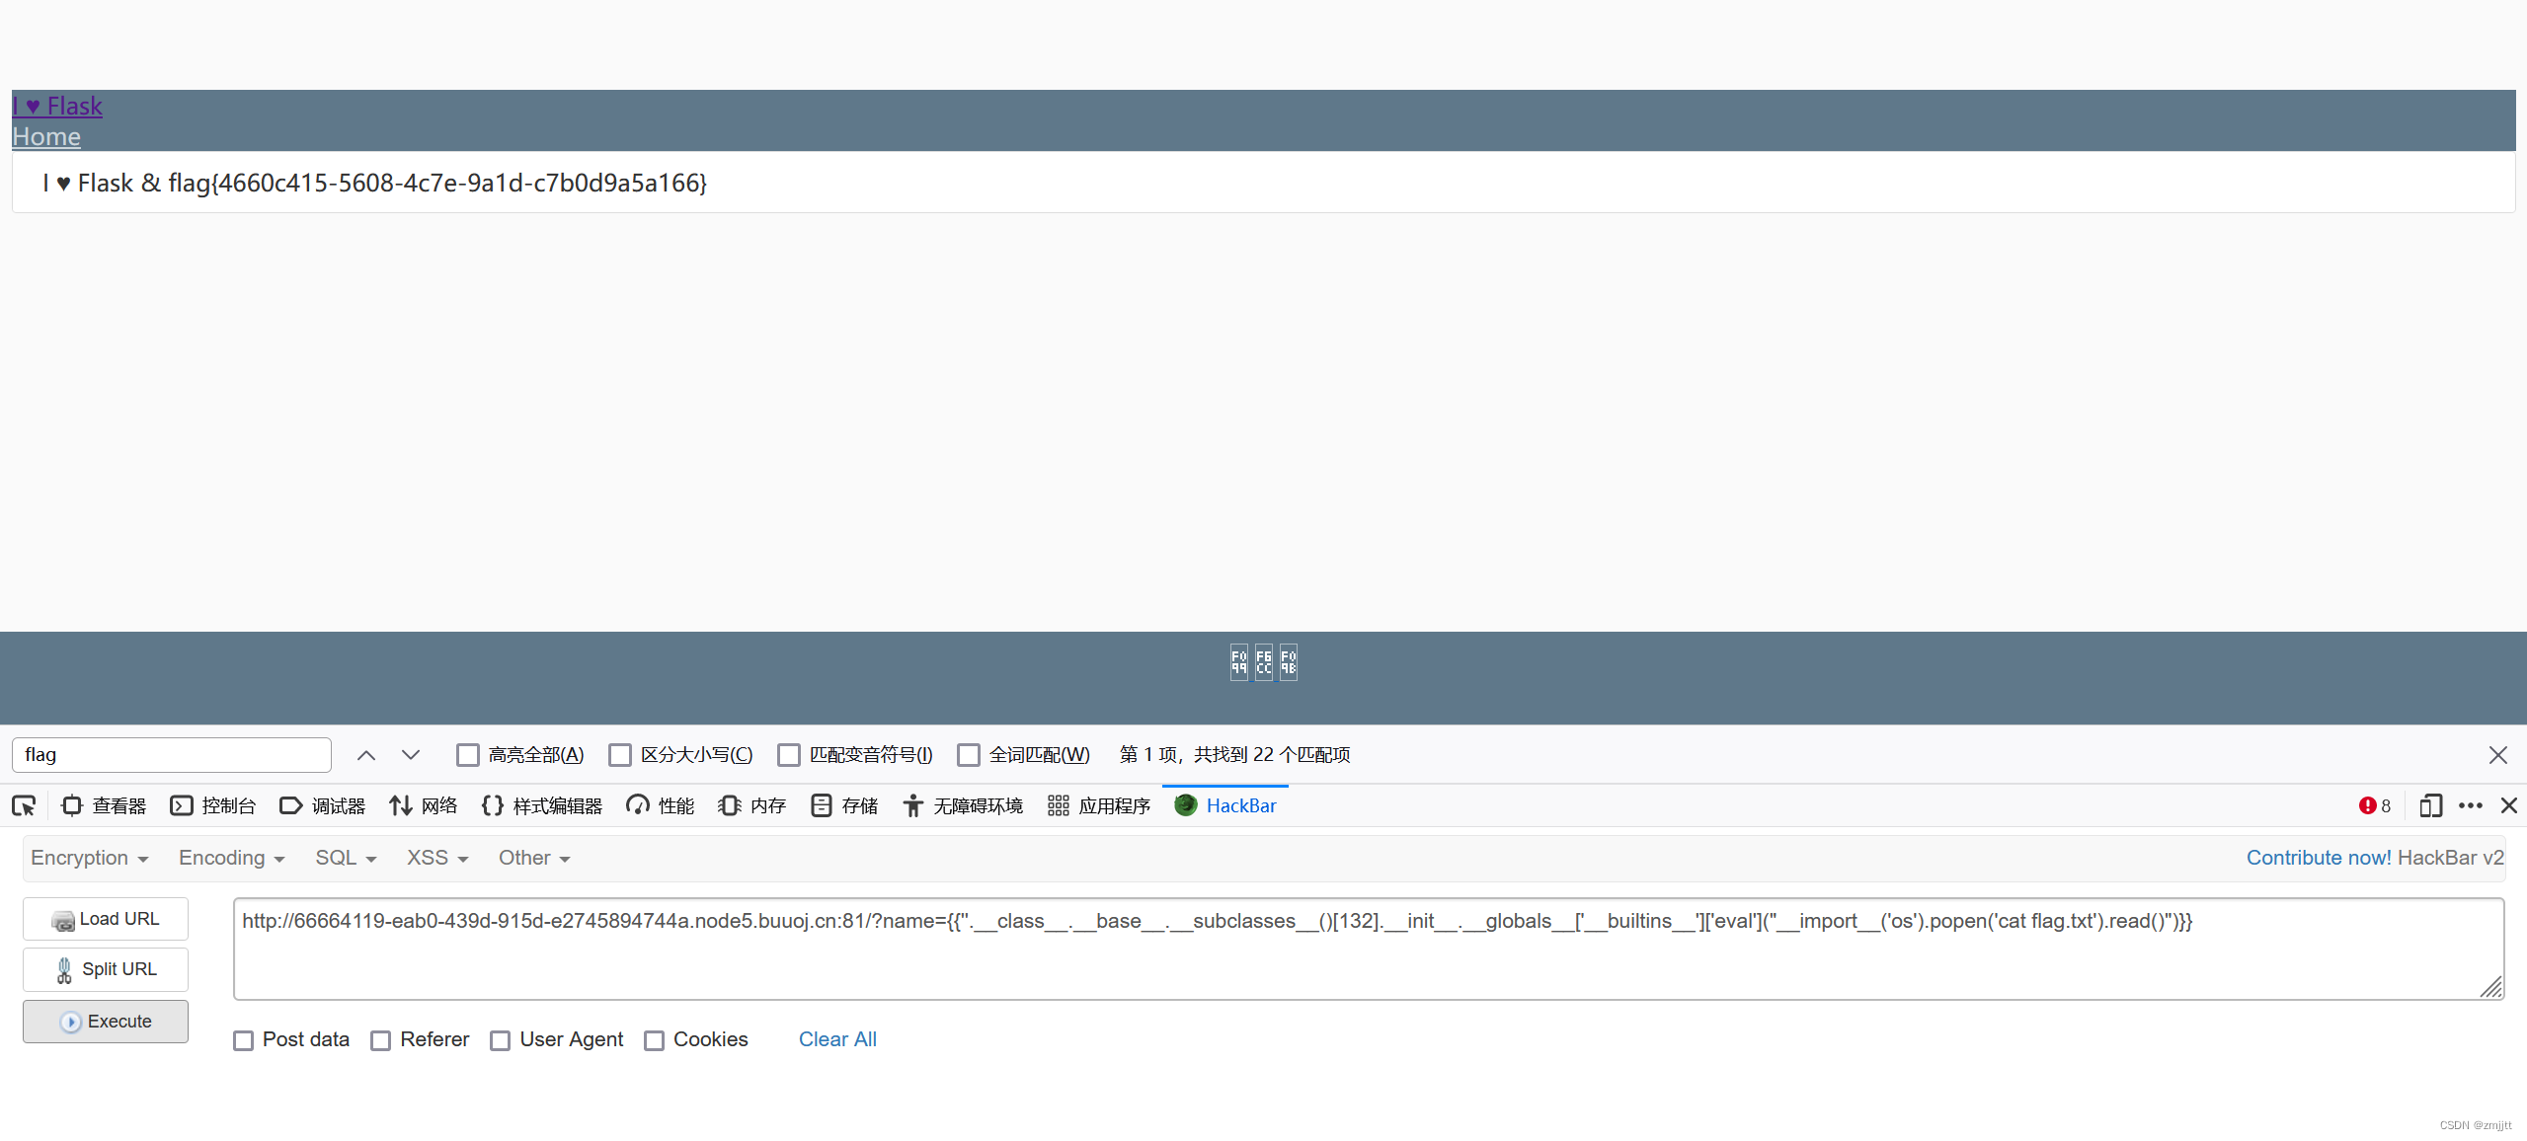The width and height of the screenshot is (2527, 1141).
Task: Open devtools more options ellipsis
Action: [x=2471, y=806]
